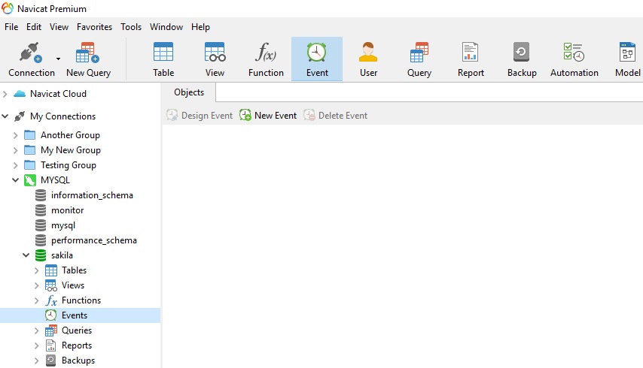Screen dimensions: 643x368
Task: Select the Event alarm clock toolbar icon
Action: [317, 59]
